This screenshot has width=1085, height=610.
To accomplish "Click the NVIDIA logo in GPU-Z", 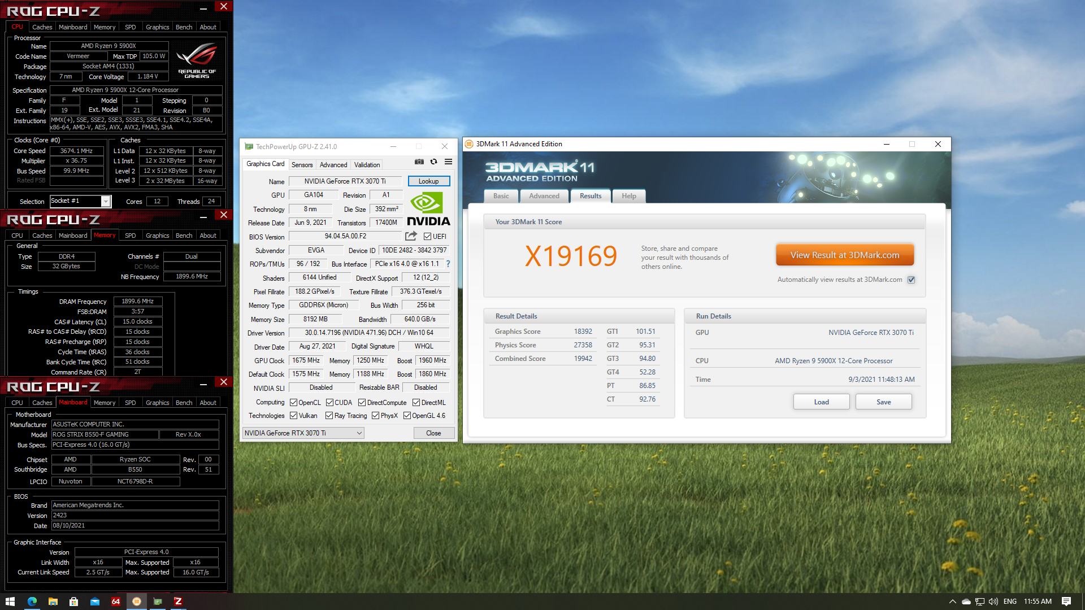I will [x=428, y=209].
